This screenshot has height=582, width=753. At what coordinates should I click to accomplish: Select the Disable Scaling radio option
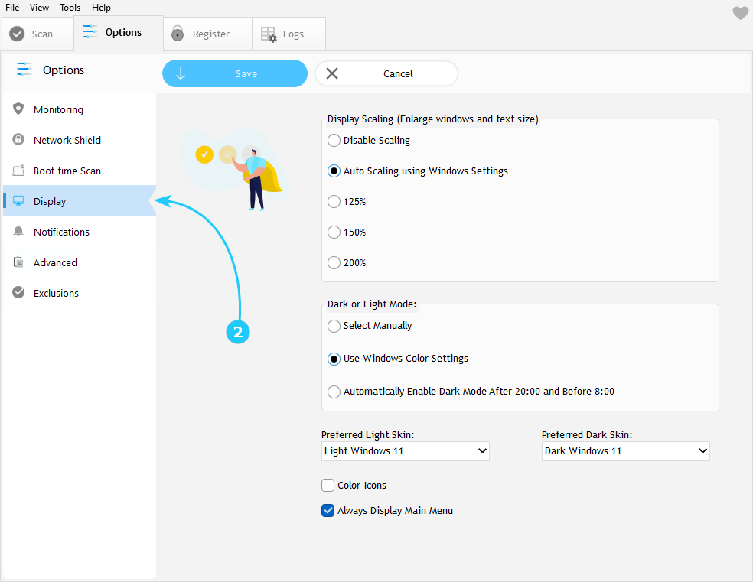tap(334, 141)
